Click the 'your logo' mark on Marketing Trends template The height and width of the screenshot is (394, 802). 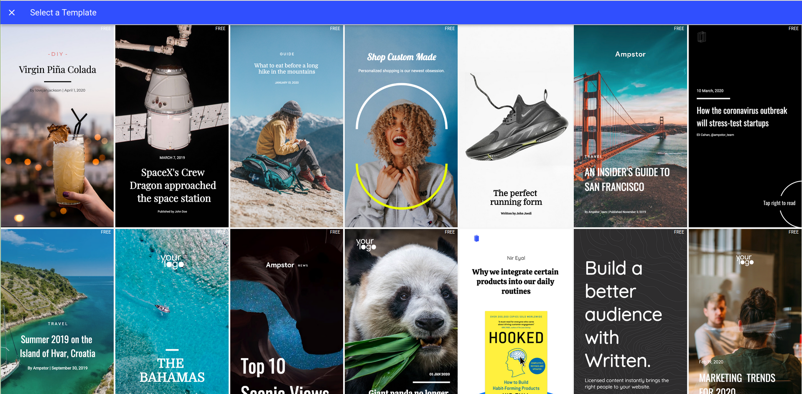745,260
